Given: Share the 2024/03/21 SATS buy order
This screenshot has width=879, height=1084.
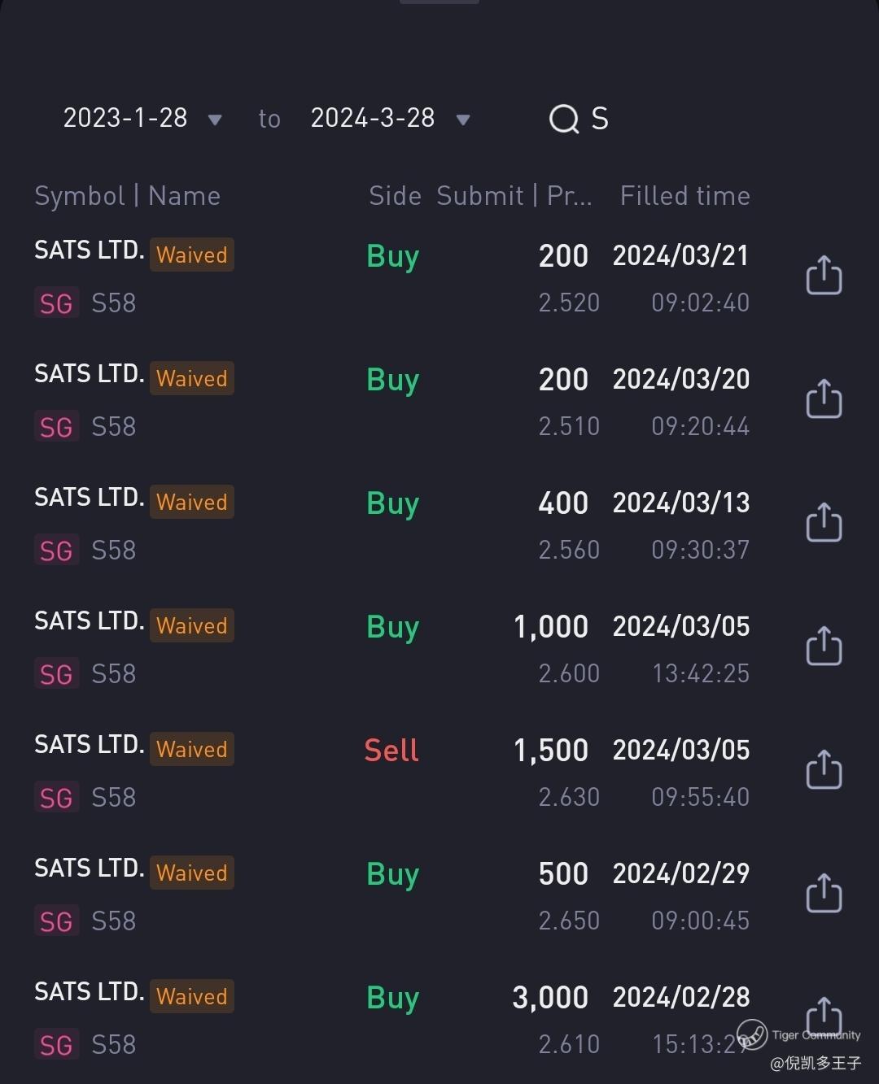Looking at the screenshot, I should tap(824, 275).
